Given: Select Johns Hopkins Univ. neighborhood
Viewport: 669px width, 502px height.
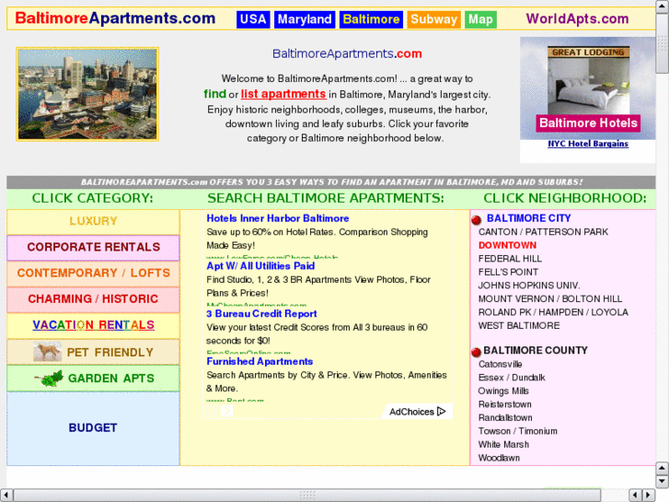Looking at the screenshot, I should click(x=528, y=286).
